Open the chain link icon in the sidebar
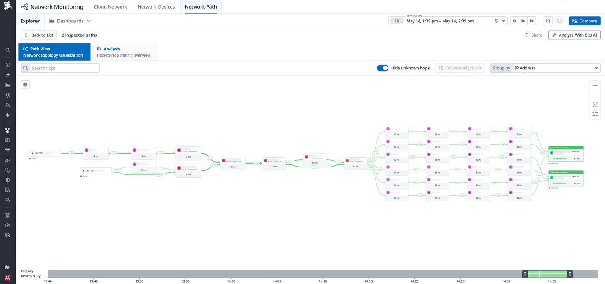Image resolution: width=605 pixels, height=284 pixels. pos(7,170)
